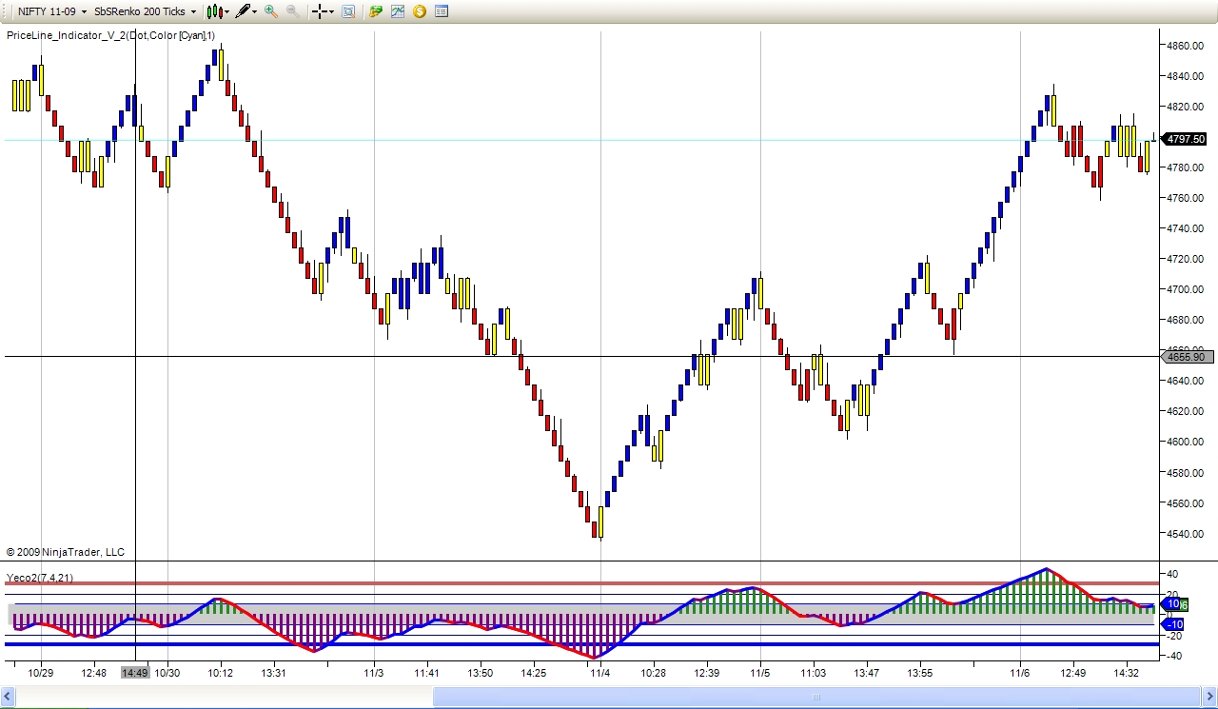
Task: Click the 4560.00 price axis label
Action: point(1185,502)
